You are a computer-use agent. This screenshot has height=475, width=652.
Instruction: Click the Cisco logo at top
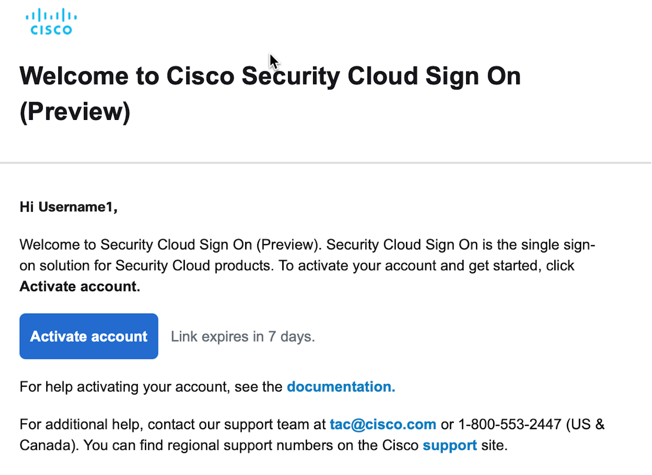(x=51, y=22)
